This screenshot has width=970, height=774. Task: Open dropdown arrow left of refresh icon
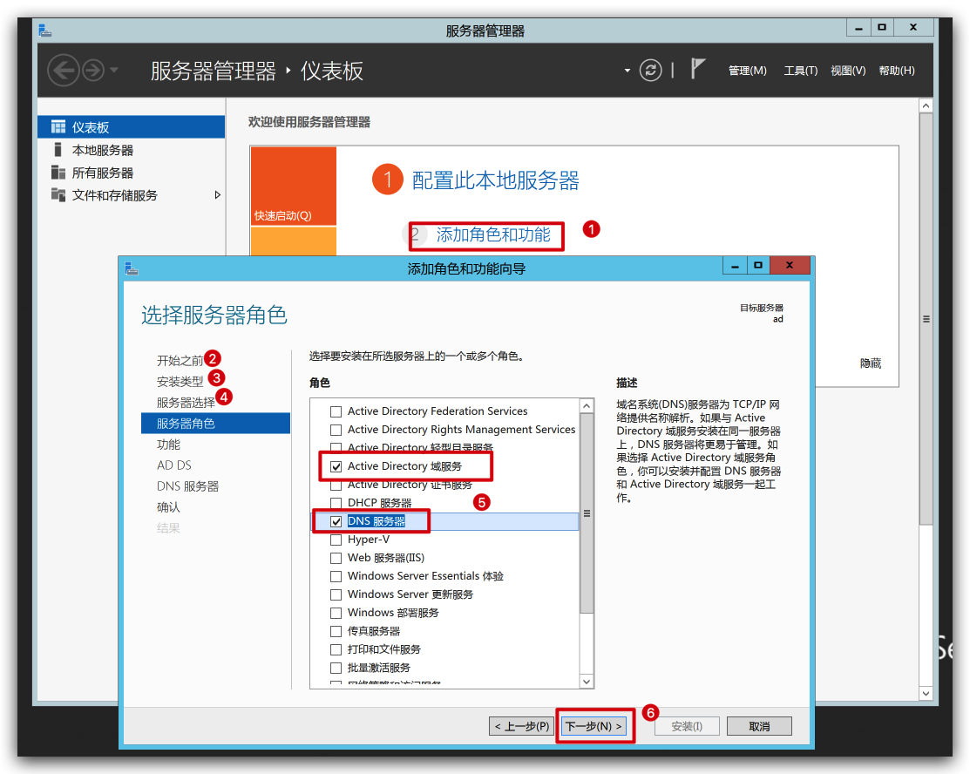[x=627, y=71]
